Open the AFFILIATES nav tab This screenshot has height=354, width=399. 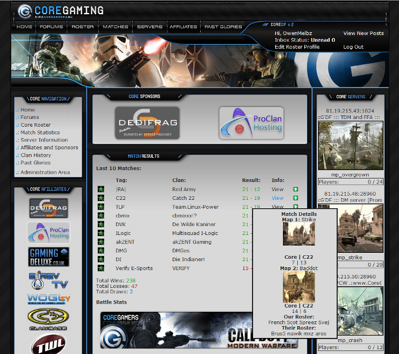point(183,27)
